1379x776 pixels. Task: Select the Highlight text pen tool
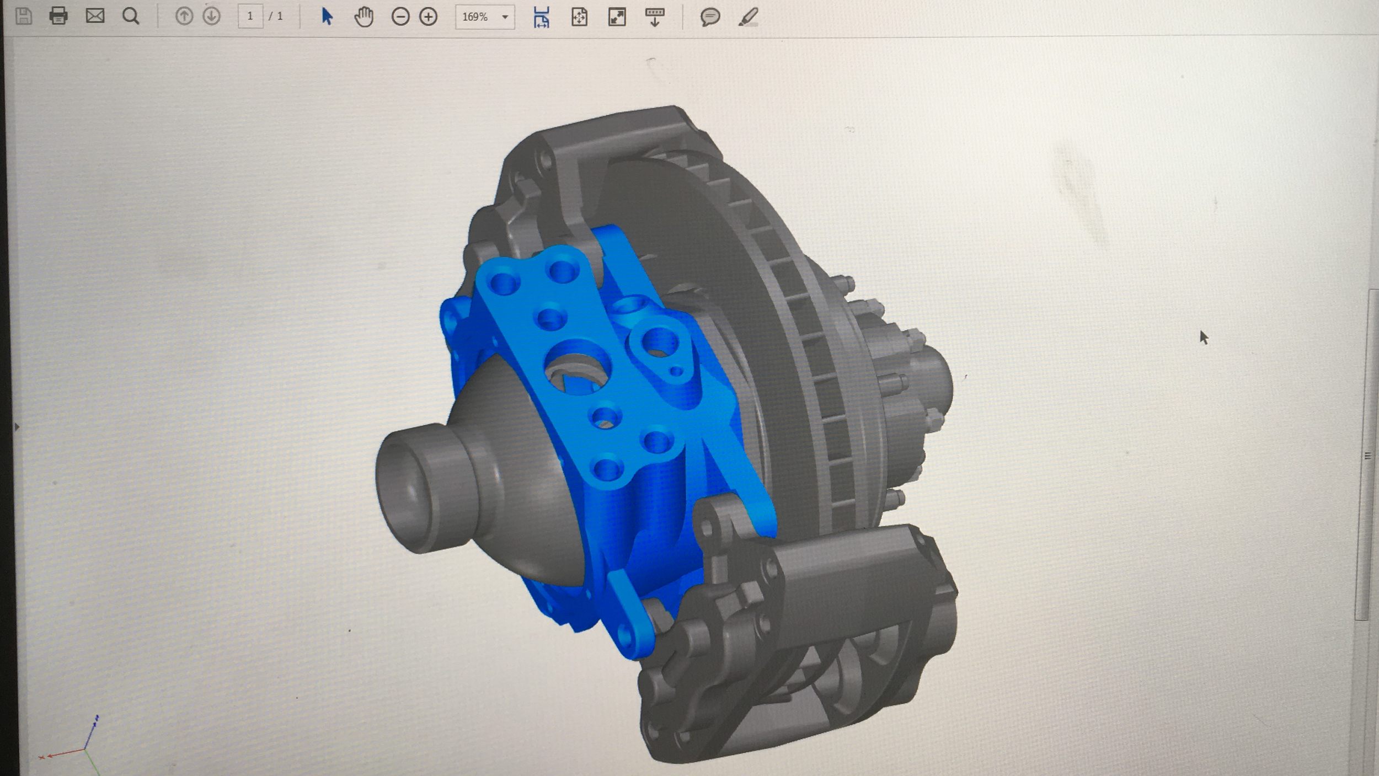tap(749, 17)
